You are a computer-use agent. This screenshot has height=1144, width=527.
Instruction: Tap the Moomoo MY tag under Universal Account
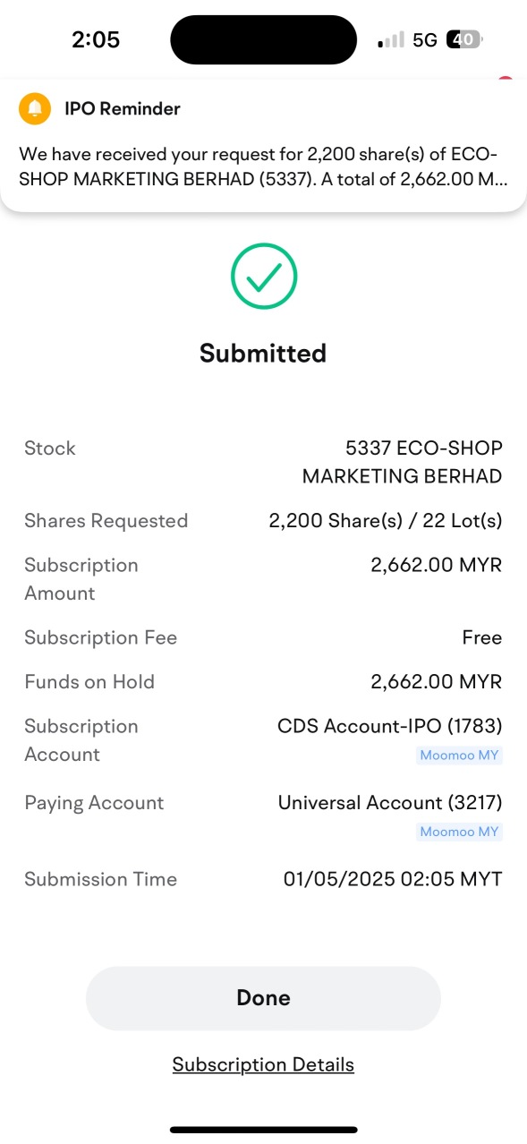coord(460,832)
